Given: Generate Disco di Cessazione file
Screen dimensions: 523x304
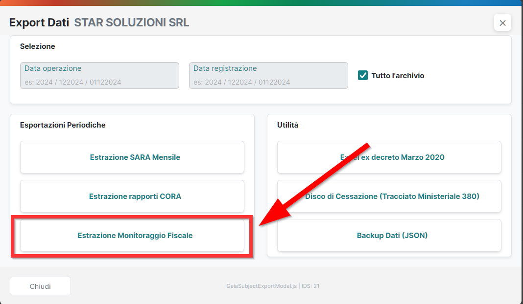Looking at the screenshot, I should [389, 196].
